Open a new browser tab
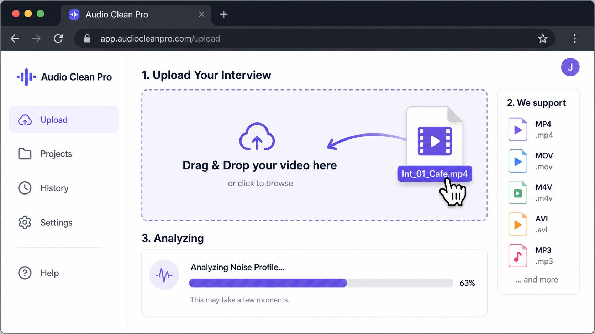 pyautogui.click(x=223, y=14)
